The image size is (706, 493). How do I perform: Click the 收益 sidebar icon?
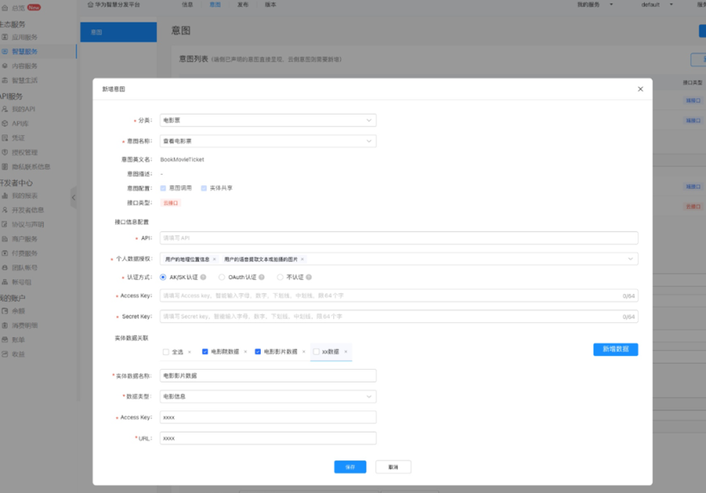tap(5, 354)
